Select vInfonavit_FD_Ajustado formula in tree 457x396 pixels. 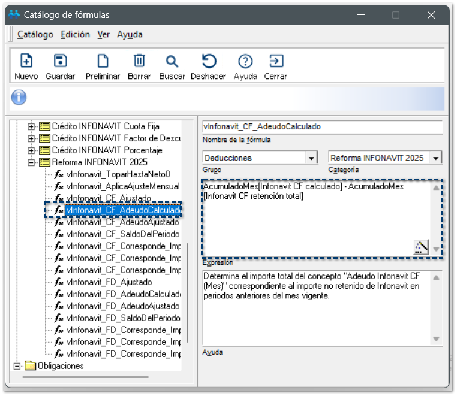pyautogui.click(x=109, y=282)
